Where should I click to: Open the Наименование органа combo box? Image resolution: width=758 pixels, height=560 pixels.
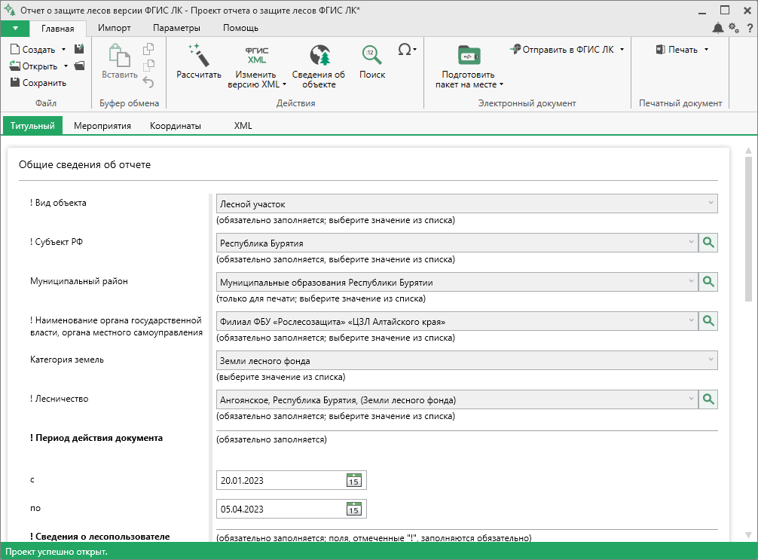pyautogui.click(x=457, y=321)
